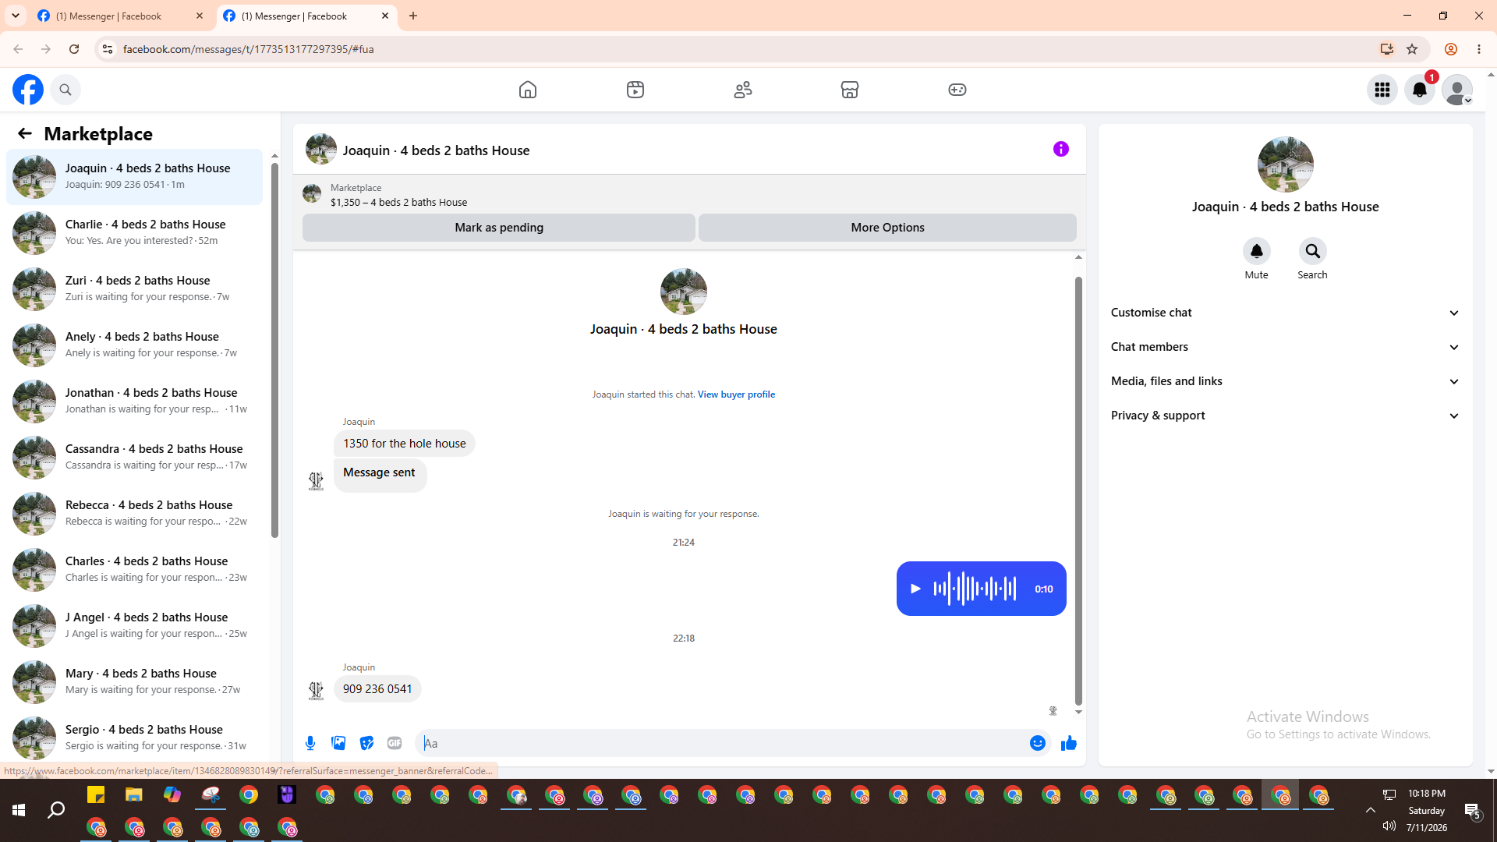View site information icon in address bar

click(108, 49)
